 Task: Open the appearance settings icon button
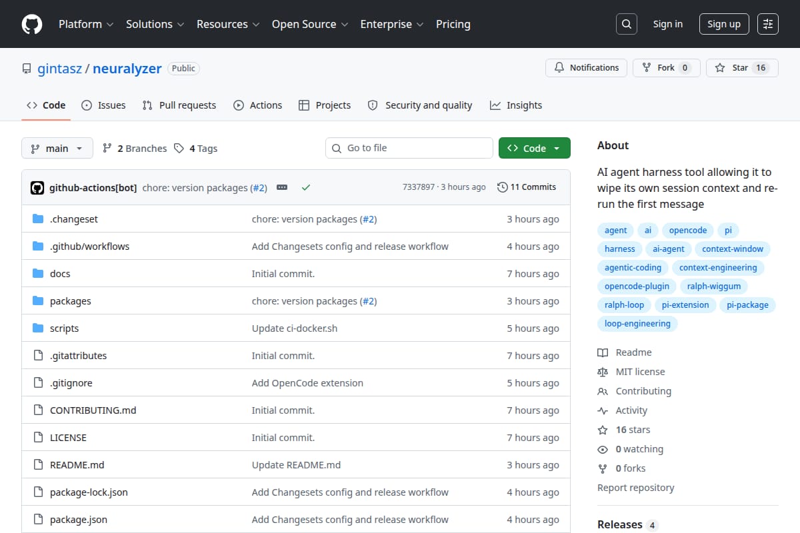click(x=768, y=24)
